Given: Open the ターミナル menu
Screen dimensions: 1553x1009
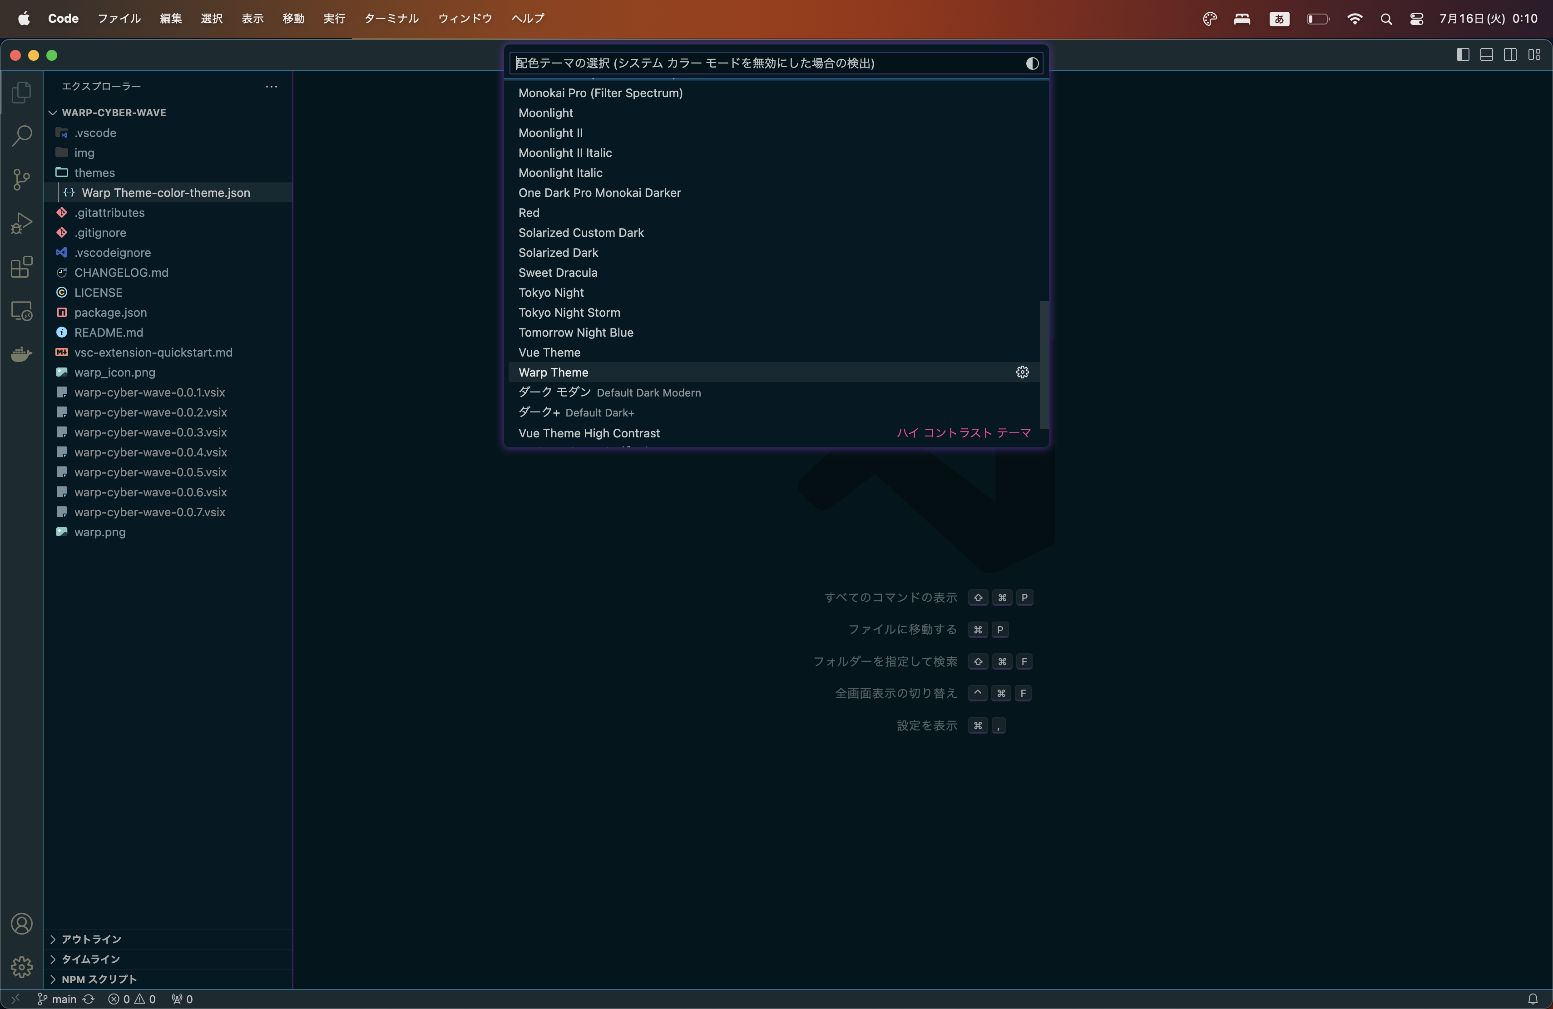Looking at the screenshot, I should pos(391,18).
